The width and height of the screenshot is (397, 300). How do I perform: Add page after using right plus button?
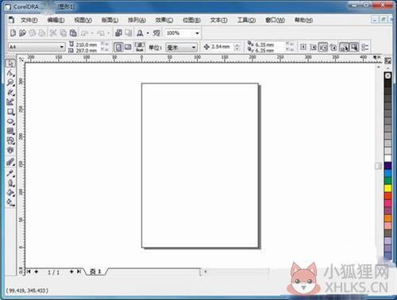tap(71, 271)
